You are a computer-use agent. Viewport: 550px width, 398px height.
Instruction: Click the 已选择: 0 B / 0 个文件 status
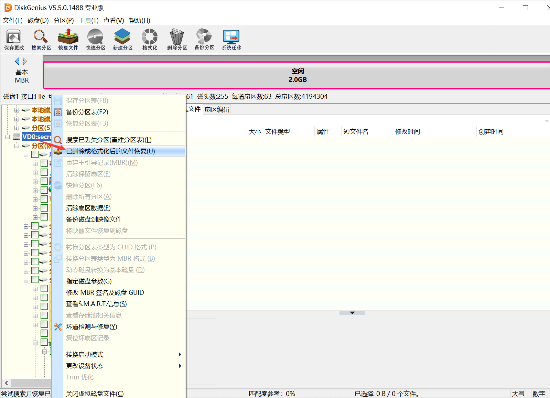tap(387, 394)
